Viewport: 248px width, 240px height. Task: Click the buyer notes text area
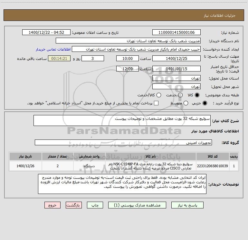tap(122, 184)
